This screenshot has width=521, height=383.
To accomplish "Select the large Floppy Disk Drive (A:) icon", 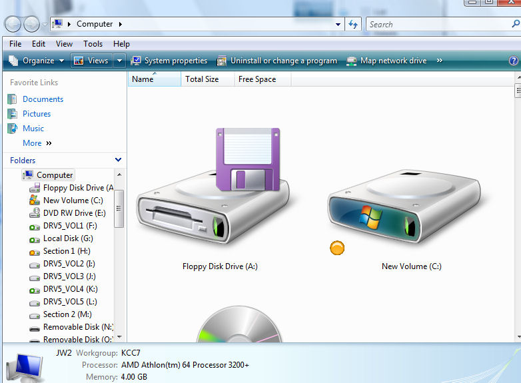I will click(x=213, y=188).
